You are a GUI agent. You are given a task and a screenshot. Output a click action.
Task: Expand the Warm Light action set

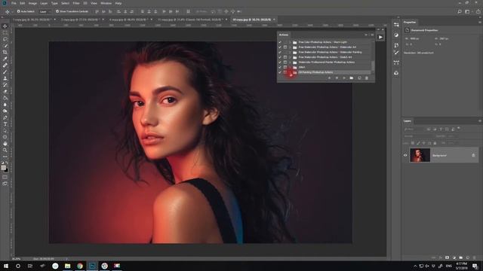(290, 42)
